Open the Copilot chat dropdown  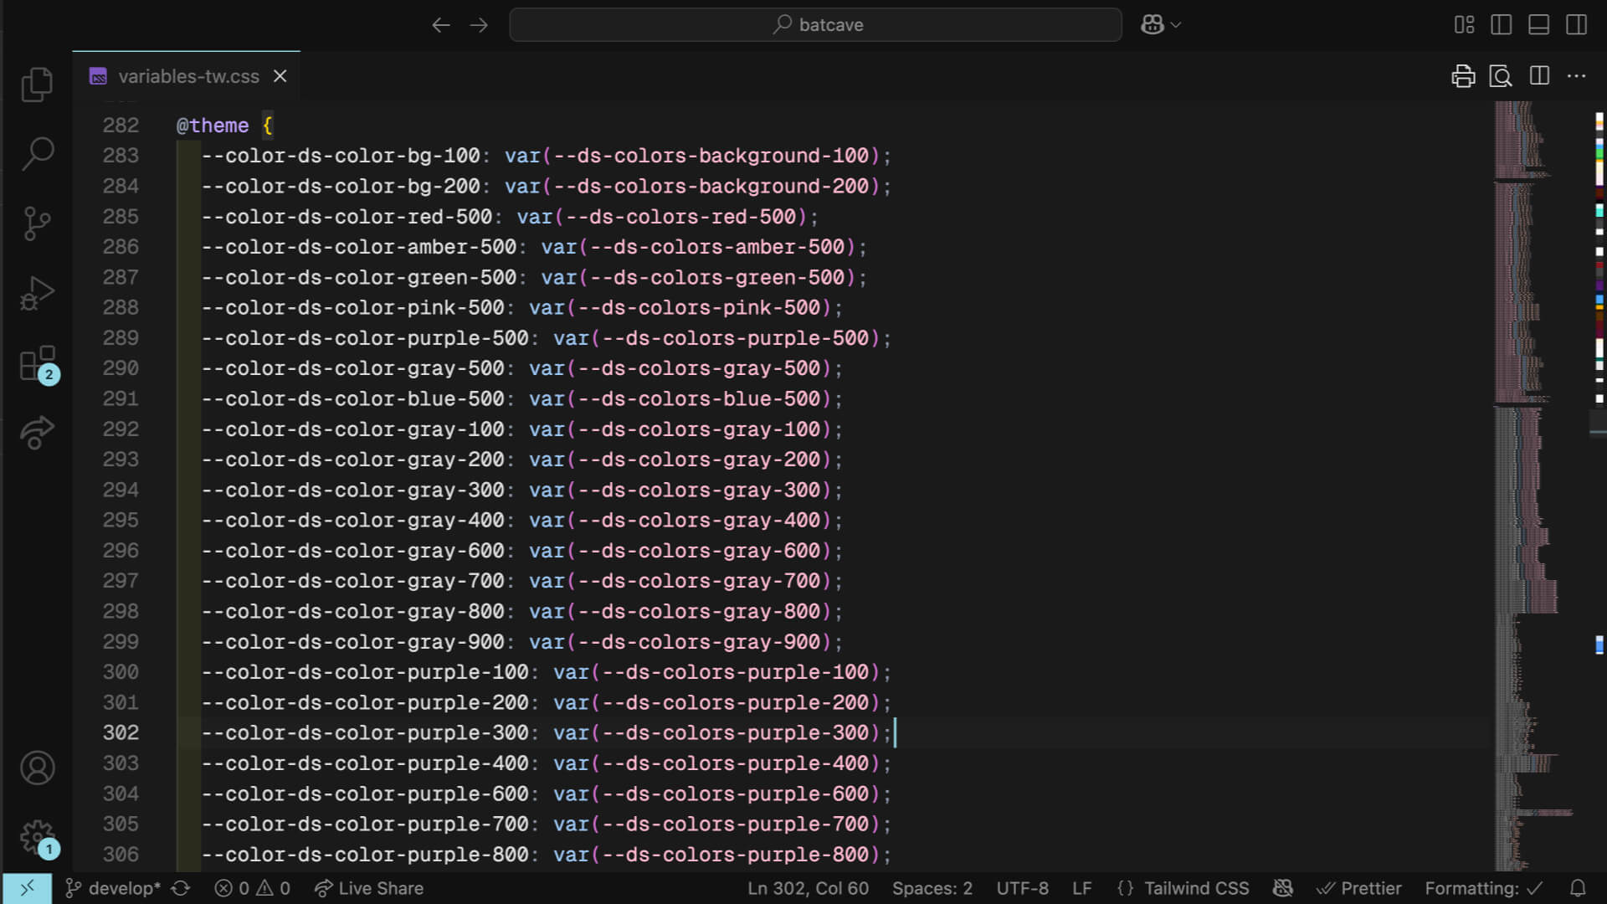point(1160,25)
